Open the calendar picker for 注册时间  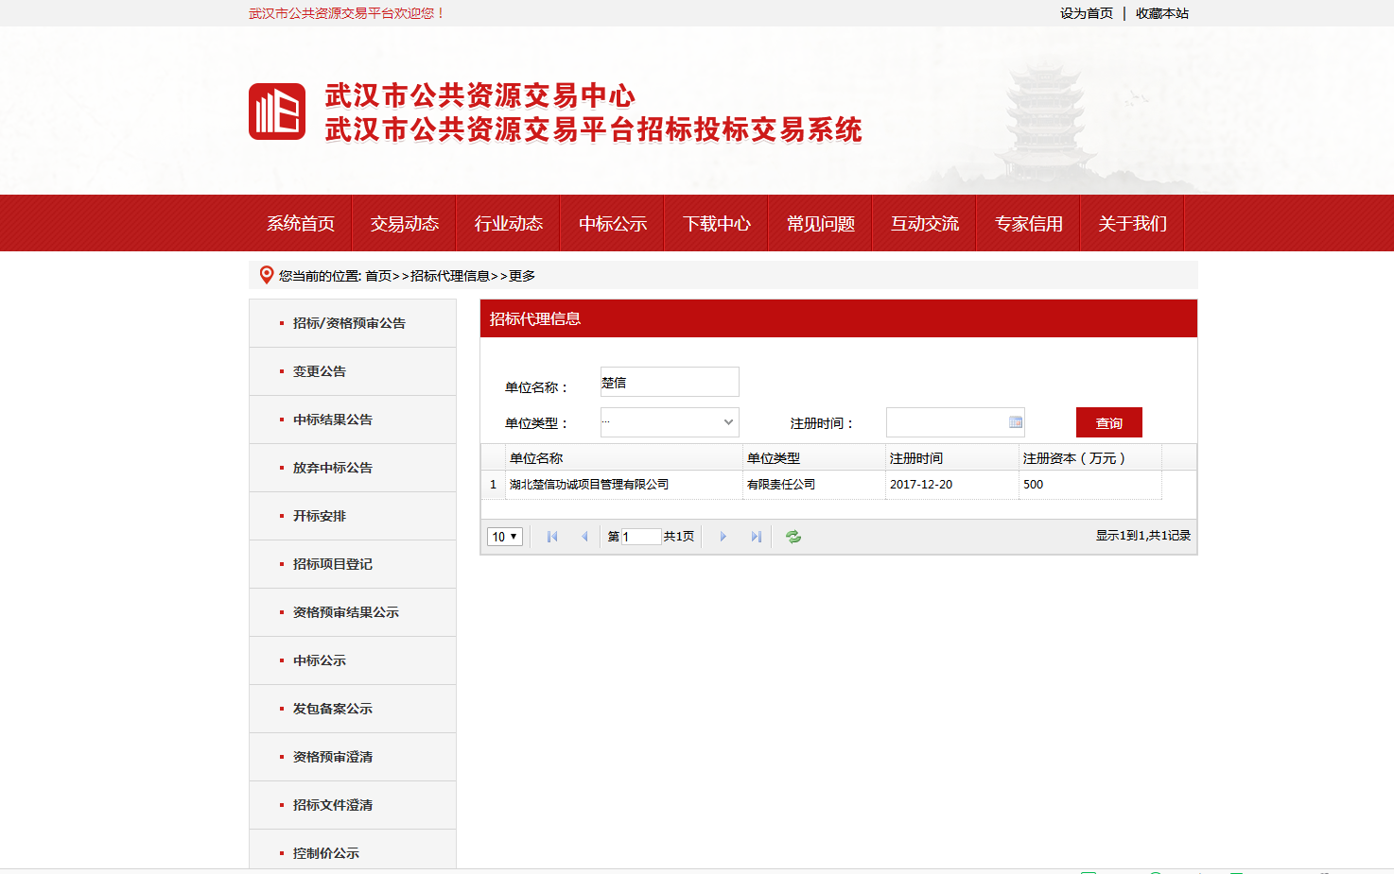[1016, 422]
